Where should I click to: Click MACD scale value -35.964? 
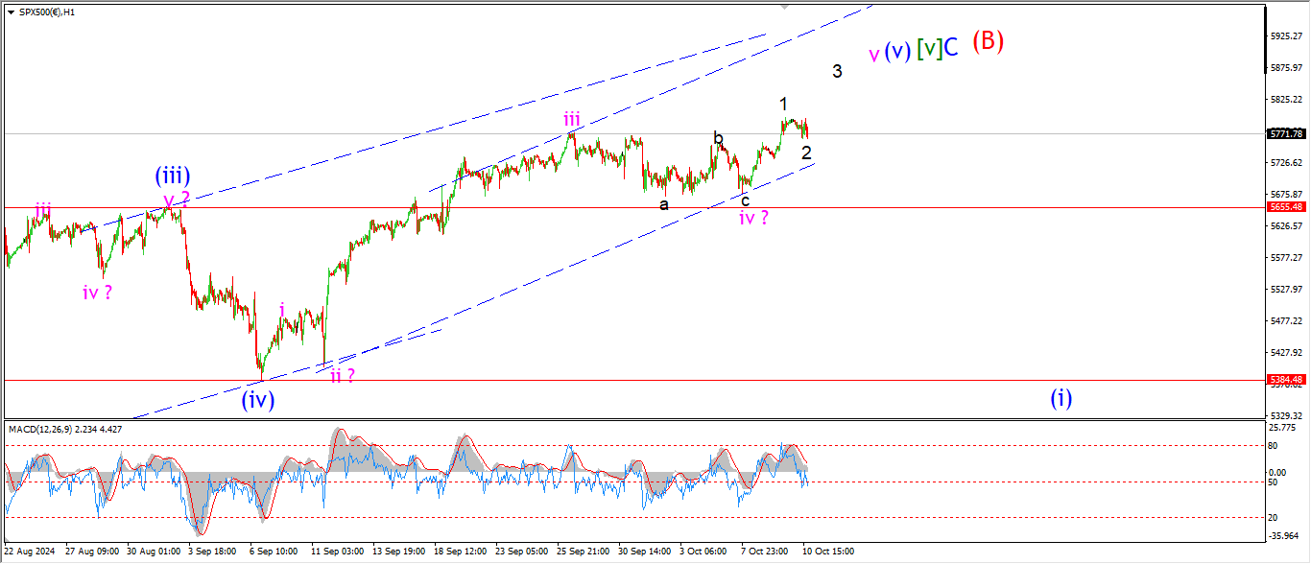coord(1284,536)
